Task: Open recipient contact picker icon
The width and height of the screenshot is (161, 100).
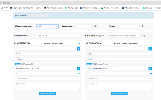Action: pyautogui.click(x=150, y=48)
